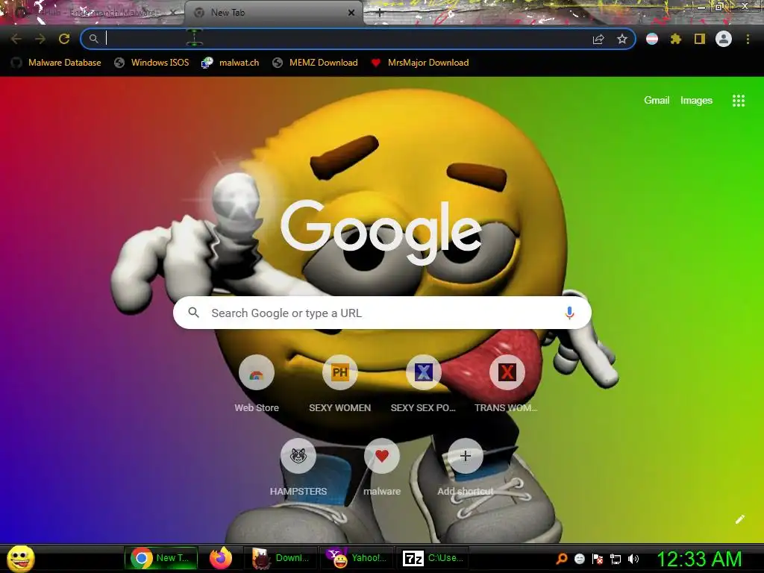
Task: Select Chrome New Tab taskbar item
Action: click(161, 558)
